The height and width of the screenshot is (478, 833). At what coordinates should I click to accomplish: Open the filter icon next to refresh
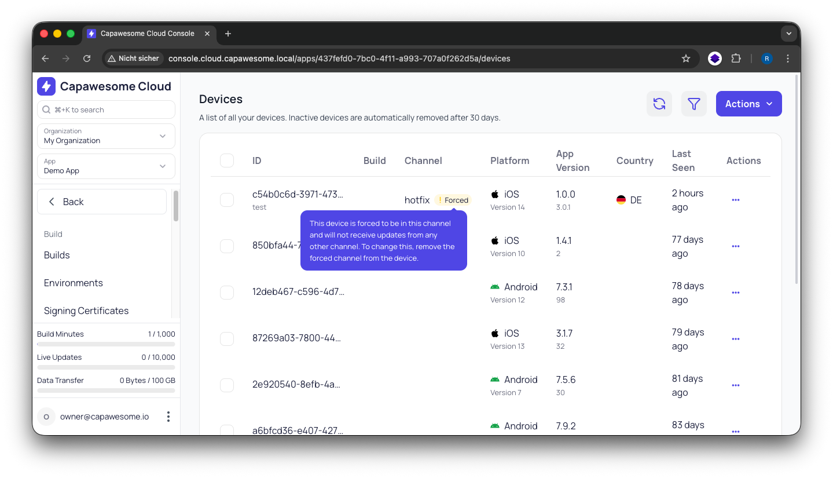point(693,104)
